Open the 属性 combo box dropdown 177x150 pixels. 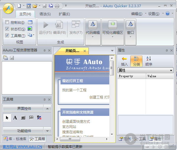(171, 70)
